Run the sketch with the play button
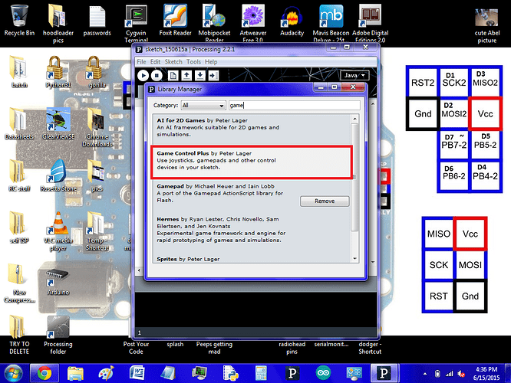 click(x=143, y=76)
